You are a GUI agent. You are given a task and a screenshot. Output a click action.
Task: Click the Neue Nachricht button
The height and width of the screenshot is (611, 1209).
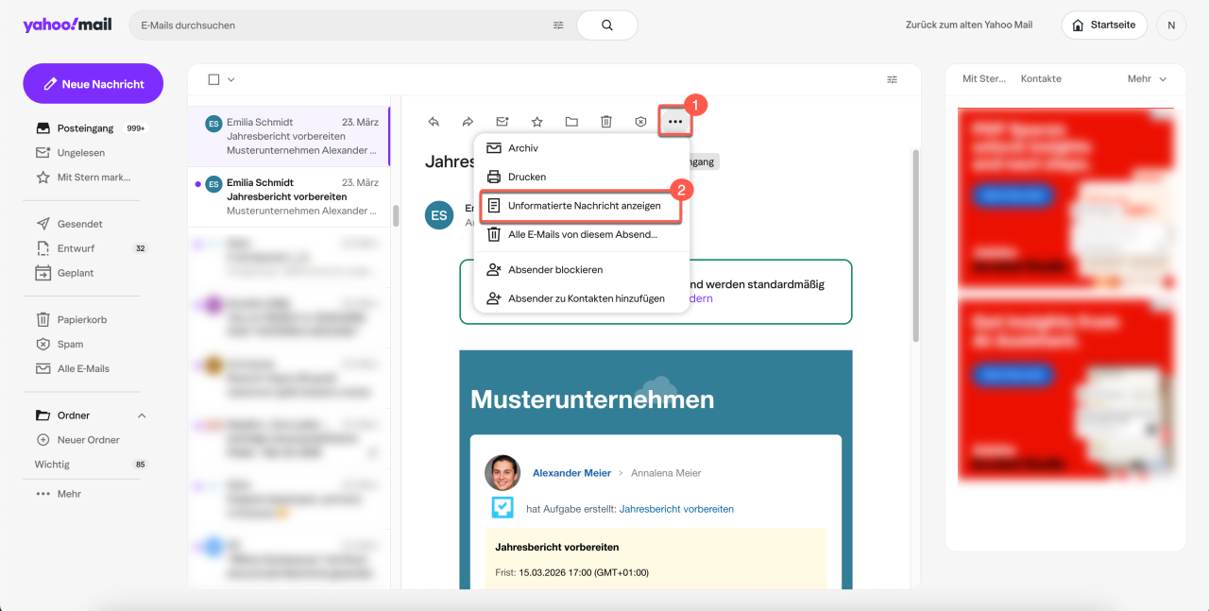pos(93,84)
